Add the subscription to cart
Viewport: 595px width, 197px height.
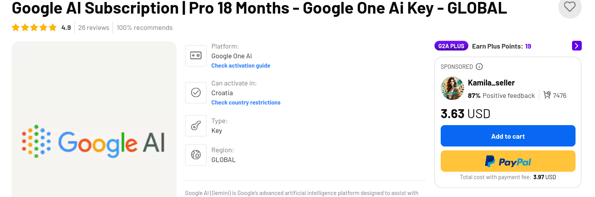pos(508,136)
